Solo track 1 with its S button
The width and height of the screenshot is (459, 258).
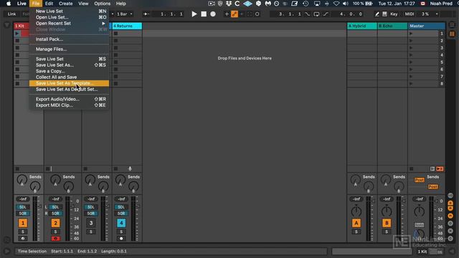pos(23,231)
